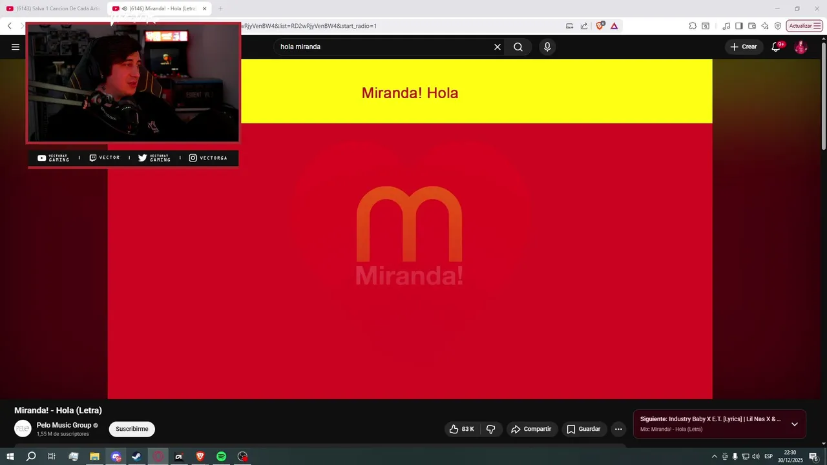Expand the Siguiente playlist panel chevron
The width and height of the screenshot is (827, 465).
pyautogui.click(x=795, y=424)
